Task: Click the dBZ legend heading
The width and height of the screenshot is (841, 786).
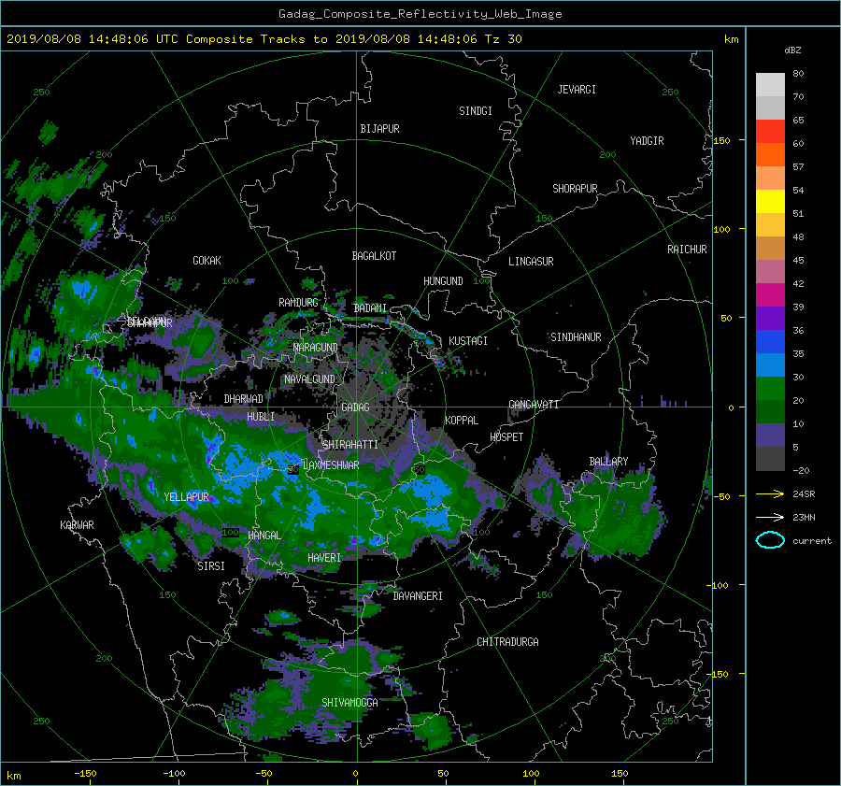Action: (792, 50)
